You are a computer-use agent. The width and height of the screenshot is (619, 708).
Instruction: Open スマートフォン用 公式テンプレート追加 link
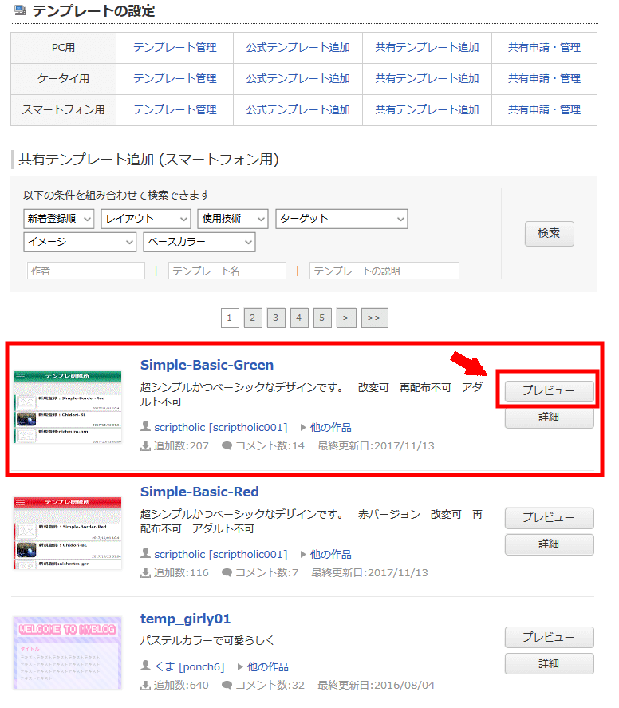[298, 109]
